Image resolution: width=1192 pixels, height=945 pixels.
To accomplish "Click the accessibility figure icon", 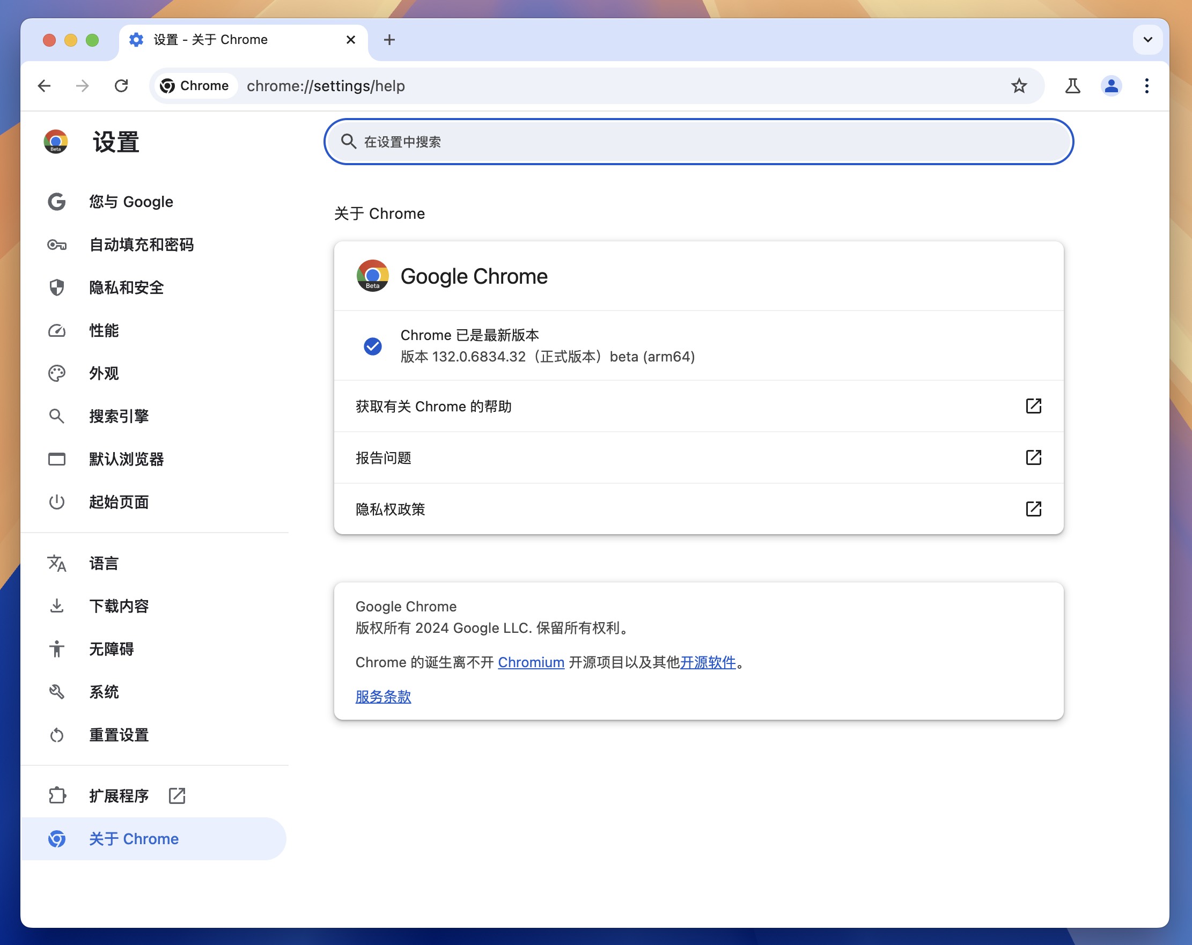I will click(56, 649).
